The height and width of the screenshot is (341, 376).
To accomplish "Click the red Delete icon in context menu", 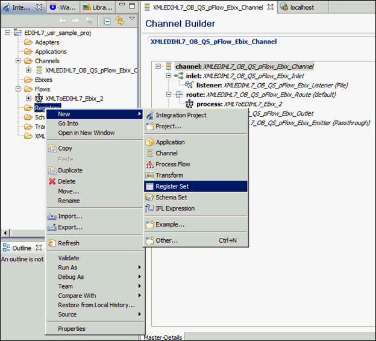I will point(52,181).
